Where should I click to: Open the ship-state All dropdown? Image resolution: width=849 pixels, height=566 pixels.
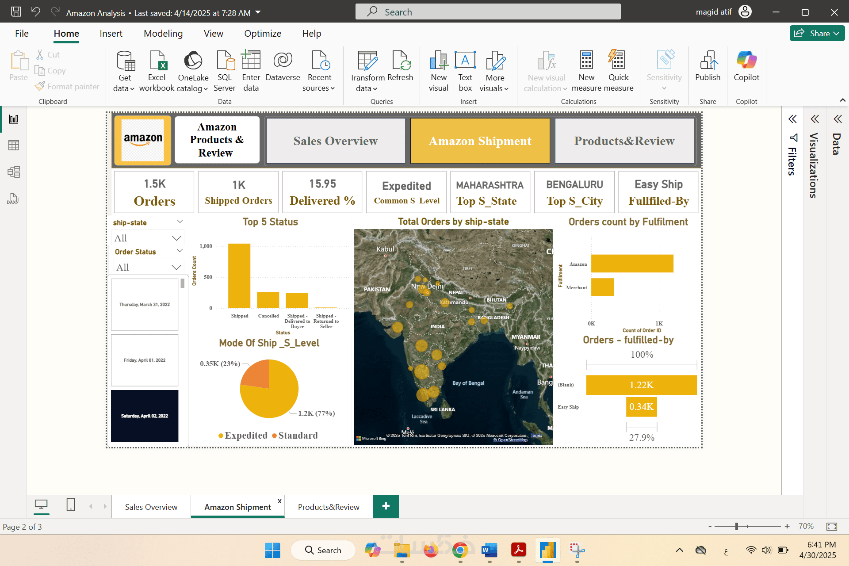click(148, 238)
